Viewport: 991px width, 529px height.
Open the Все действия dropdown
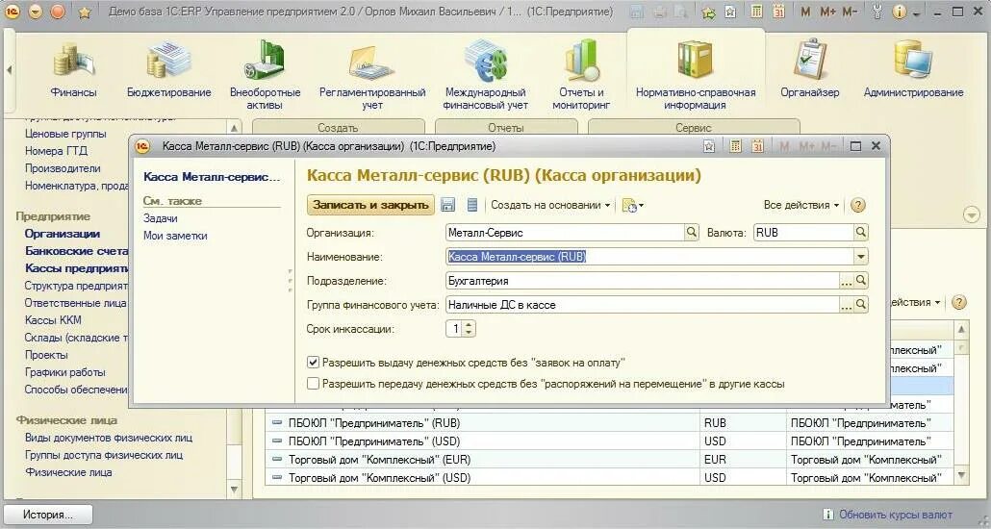pyautogui.click(x=801, y=205)
